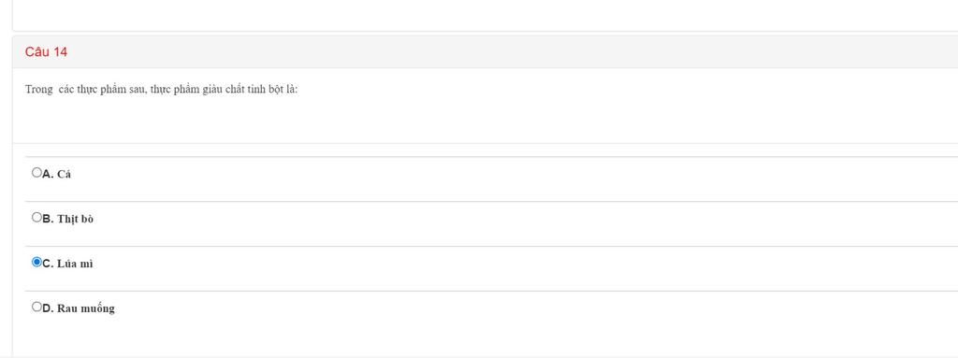Pick radio button for D. Rau muống
Image resolution: width=958 pixels, height=358 pixels.
36,307
